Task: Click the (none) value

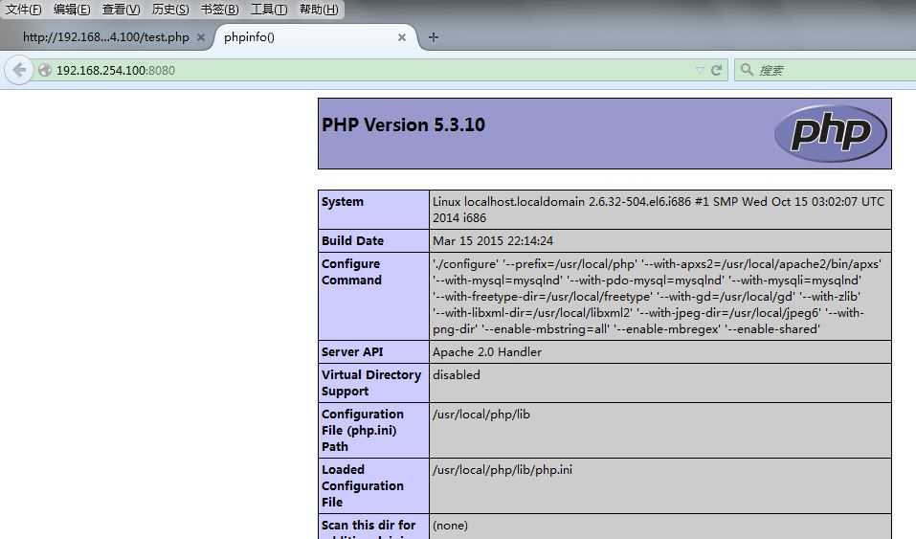Action: (450, 526)
